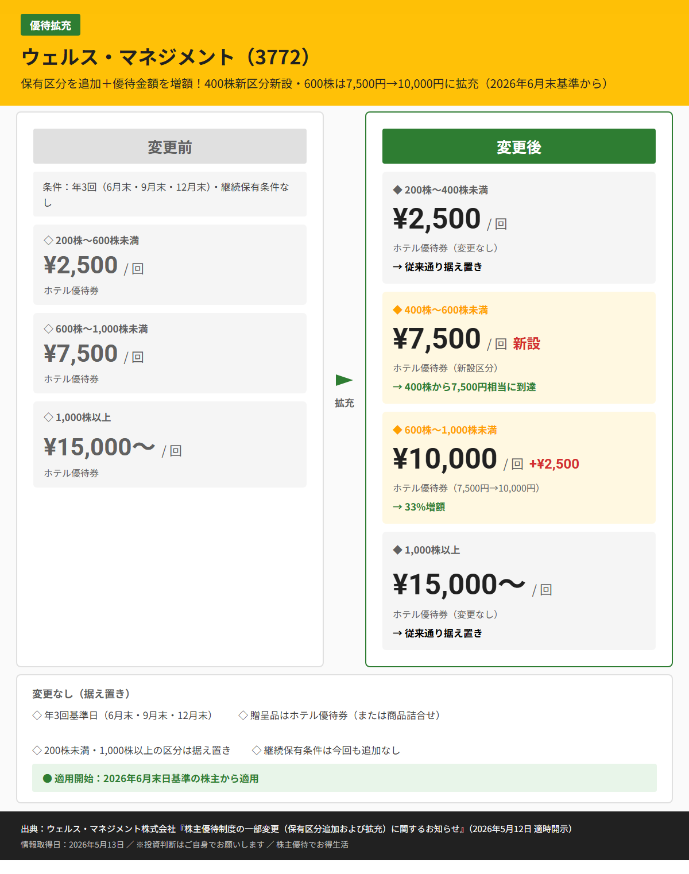Click the diamond icon beside 200株〜400株未満
This screenshot has height=874, width=689.
click(397, 190)
